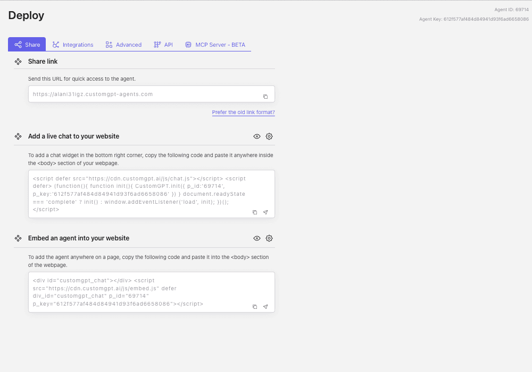Viewport: 532px width, 372px height.
Task: Copy the live chat script code
Action: (255, 212)
